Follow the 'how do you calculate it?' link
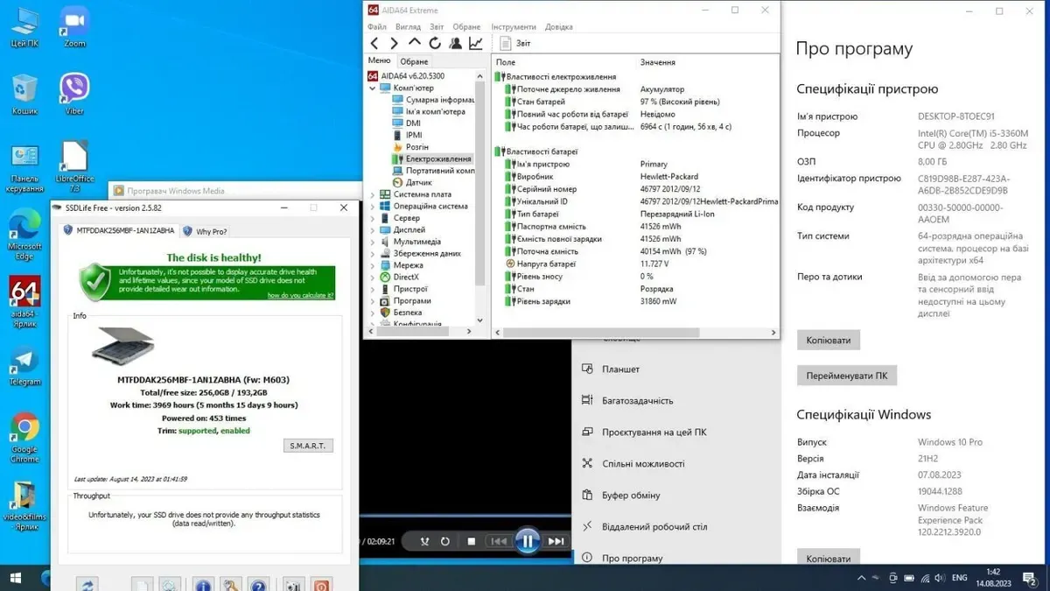The image size is (1050, 591). (300, 296)
